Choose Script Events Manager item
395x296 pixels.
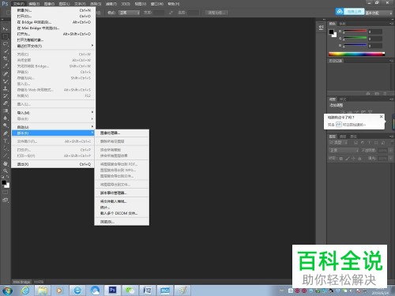pyautogui.click(x=122, y=193)
